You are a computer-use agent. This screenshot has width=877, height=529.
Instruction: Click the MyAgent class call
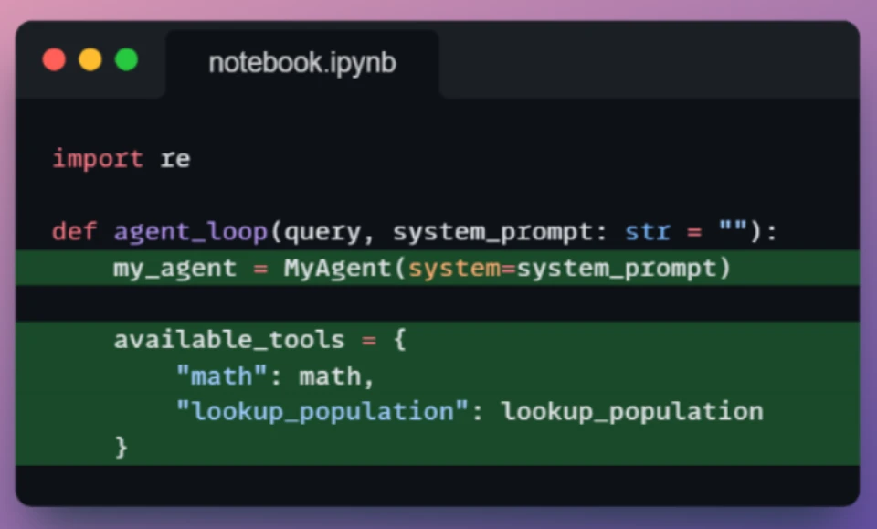337,268
